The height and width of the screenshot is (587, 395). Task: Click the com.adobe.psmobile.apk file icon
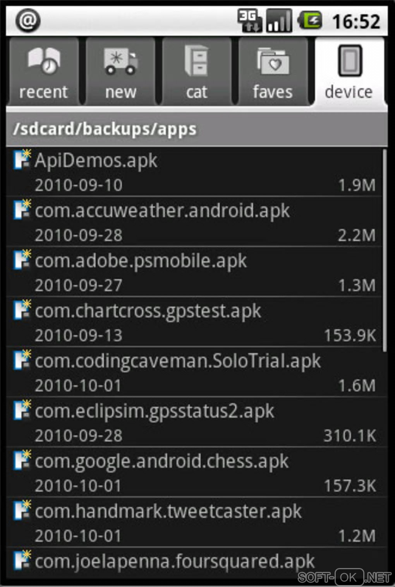coord(22,260)
